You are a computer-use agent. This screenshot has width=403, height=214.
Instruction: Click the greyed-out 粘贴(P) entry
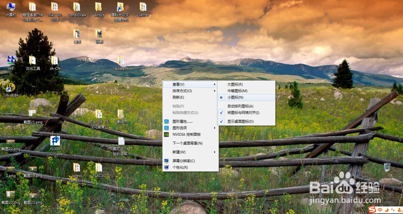click(191, 106)
